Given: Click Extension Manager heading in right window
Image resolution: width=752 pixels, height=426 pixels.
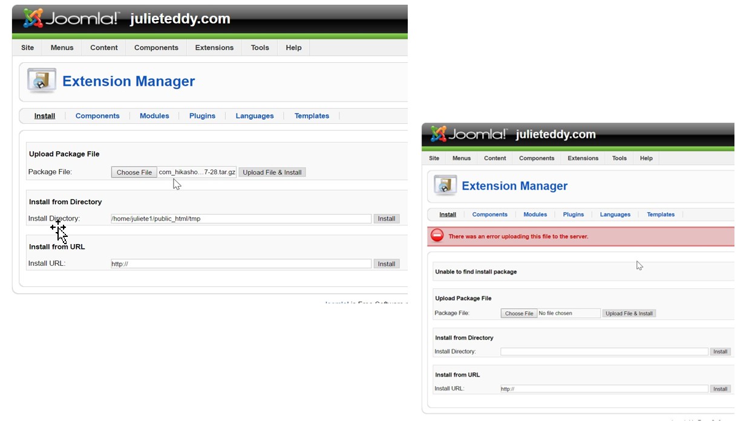Looking at the screenshot, I should [x=514, y=186].
